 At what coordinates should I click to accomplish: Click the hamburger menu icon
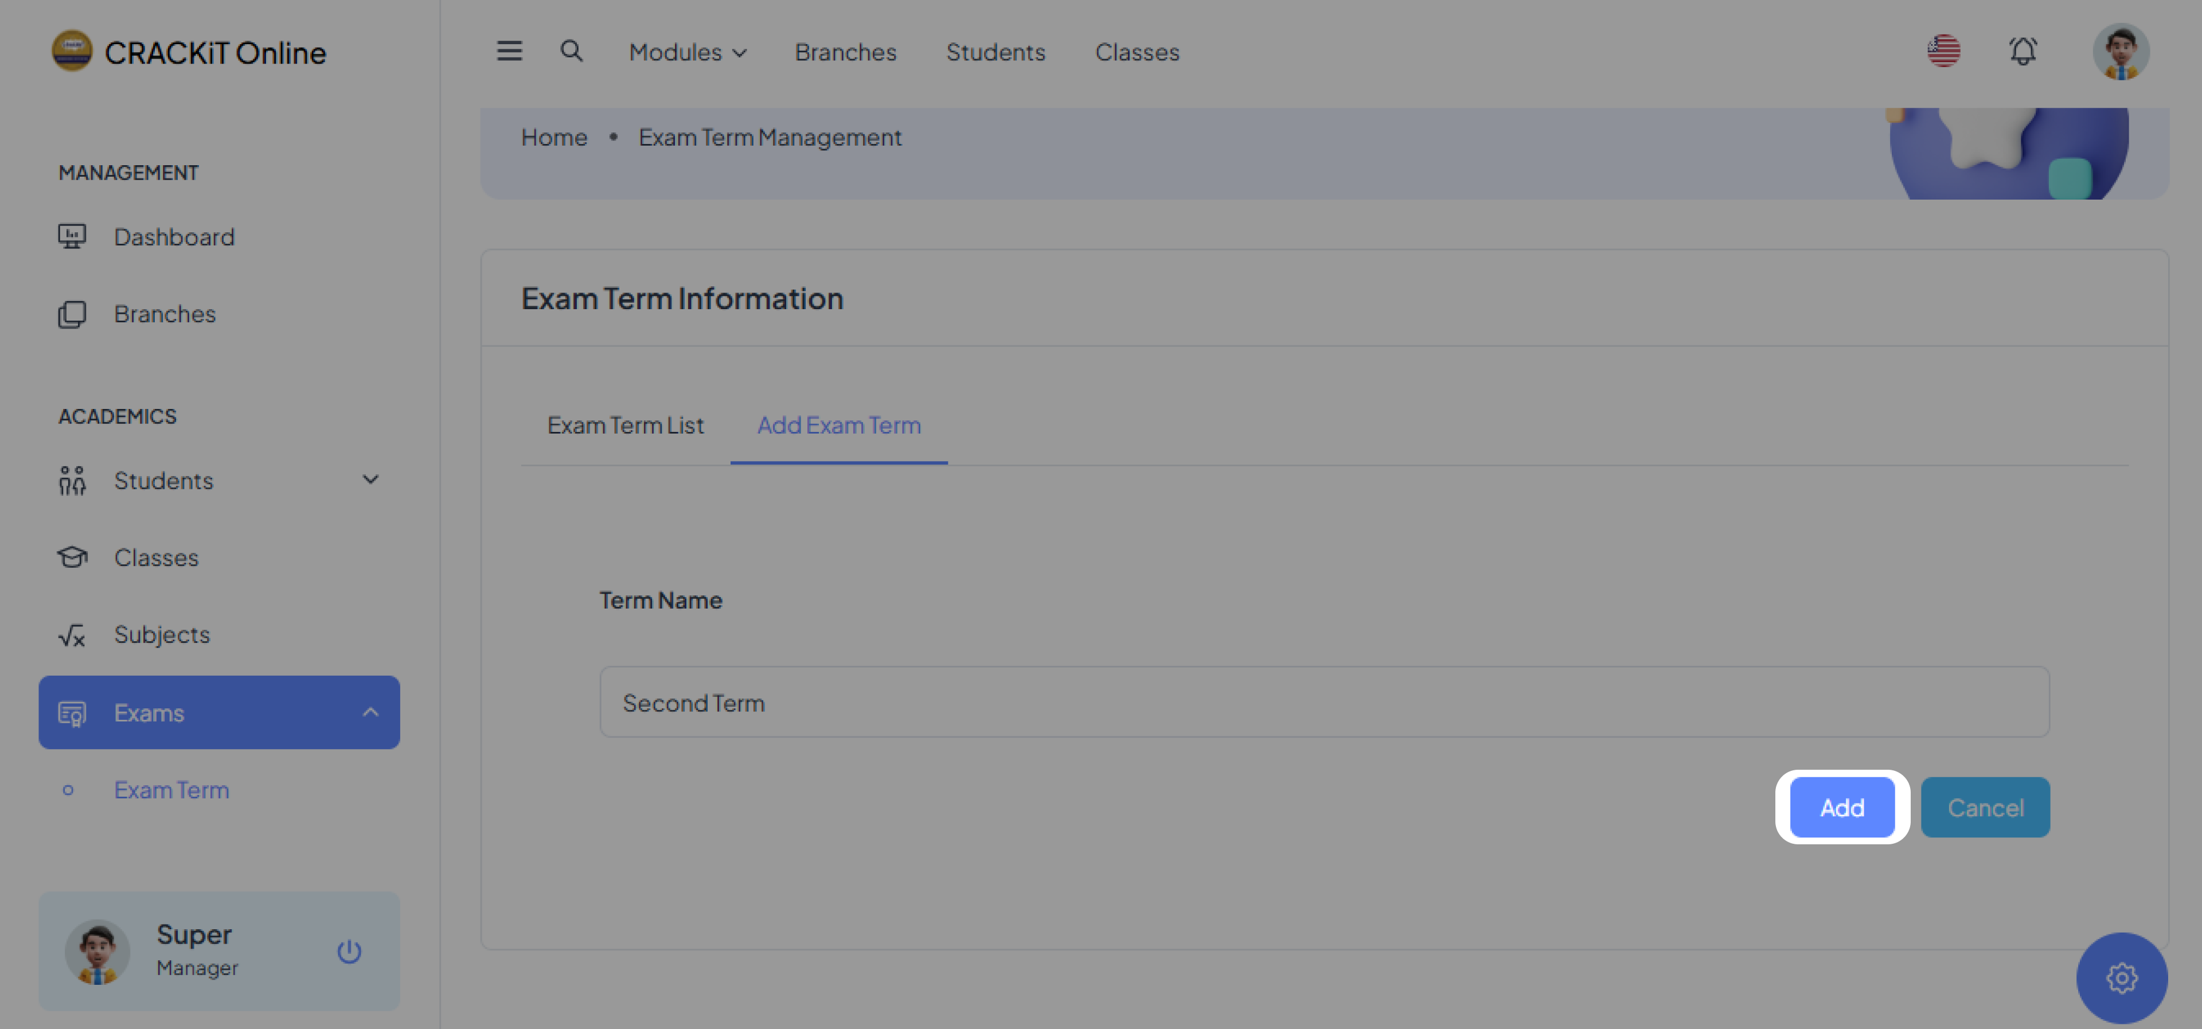pyautogui.click(x=509, y=51)
